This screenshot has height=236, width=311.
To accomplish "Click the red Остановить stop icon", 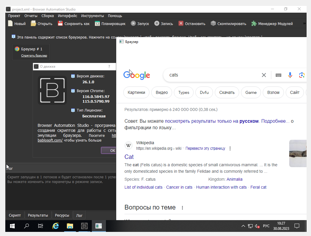I will tap(180, 23).
